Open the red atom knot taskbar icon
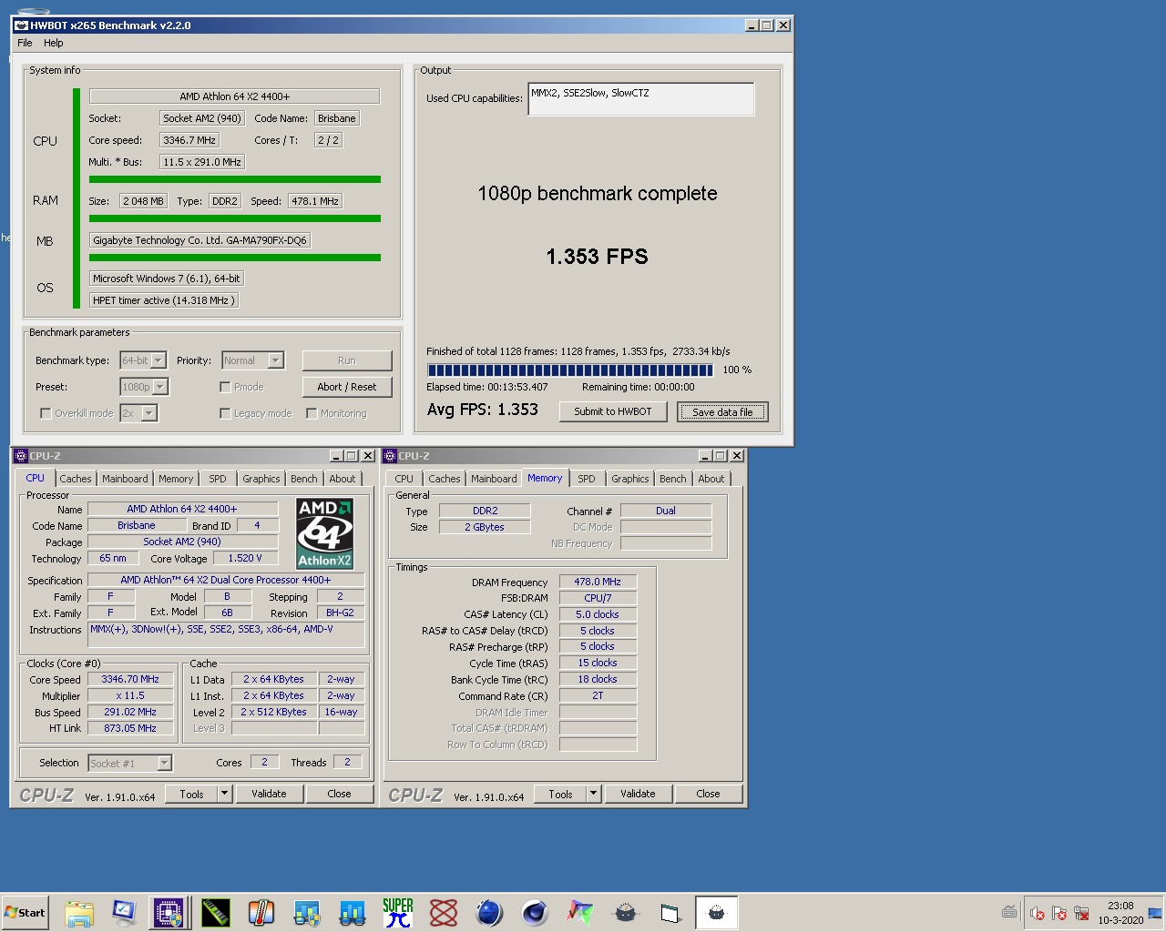The image size is (1166, 932). point(444,913)
